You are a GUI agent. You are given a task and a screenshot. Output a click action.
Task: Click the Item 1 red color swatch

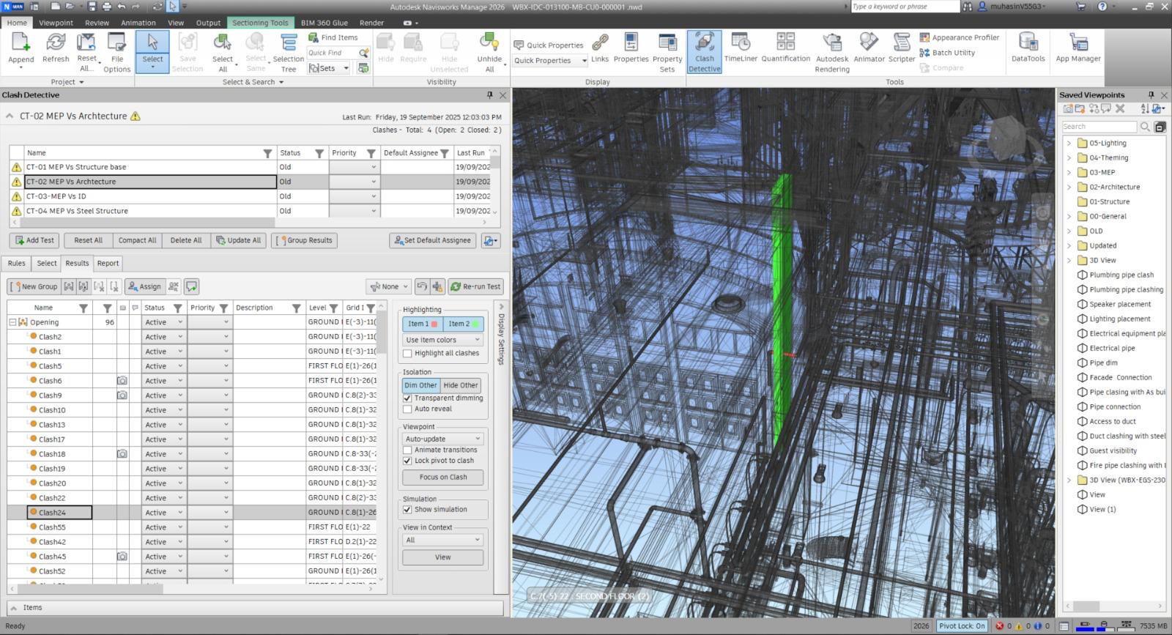434,324
